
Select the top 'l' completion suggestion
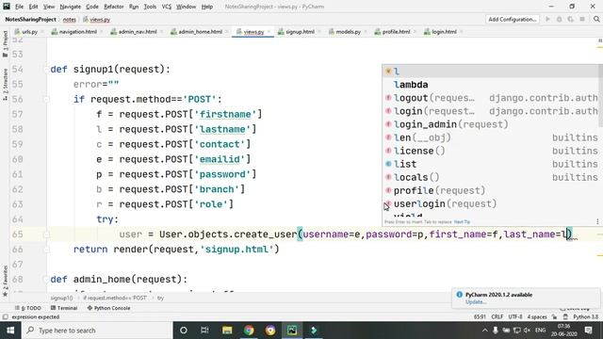(x=491, y=72)
